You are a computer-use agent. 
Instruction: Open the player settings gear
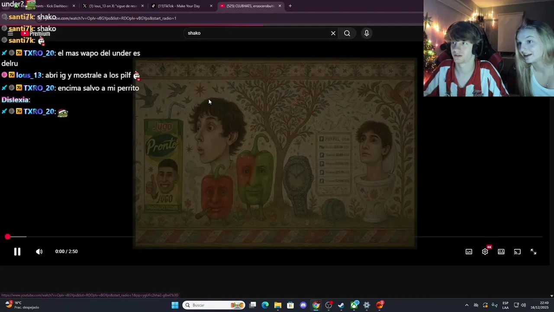point(485,252)
